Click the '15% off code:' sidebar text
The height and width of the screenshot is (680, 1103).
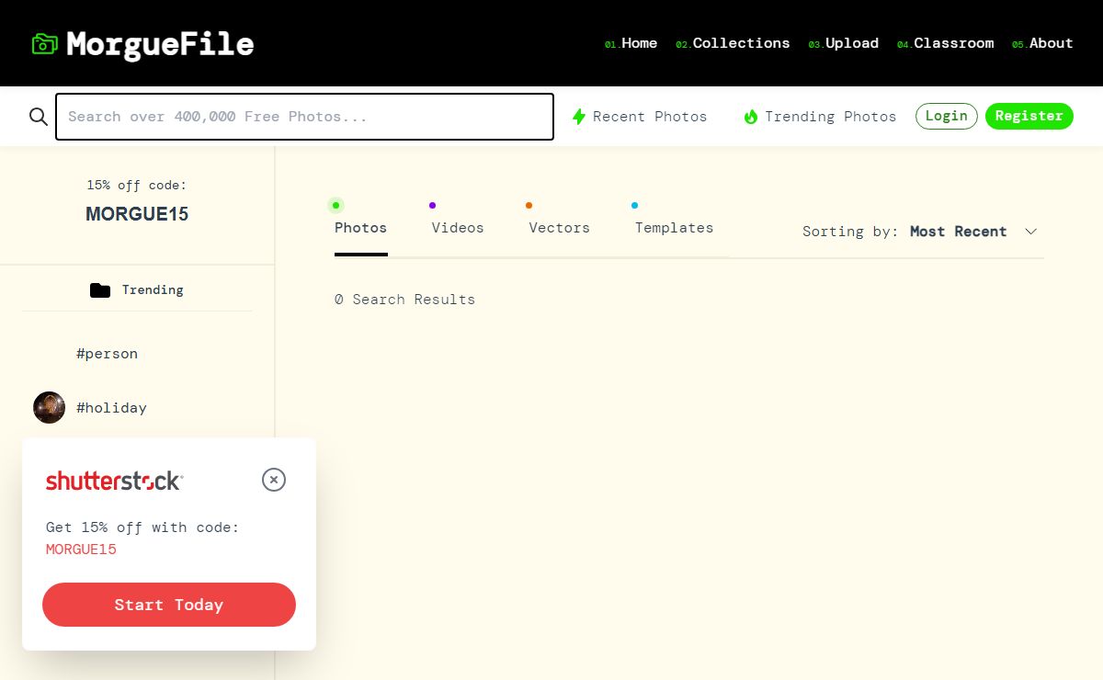pyautogui.click(x=137, y=185)
